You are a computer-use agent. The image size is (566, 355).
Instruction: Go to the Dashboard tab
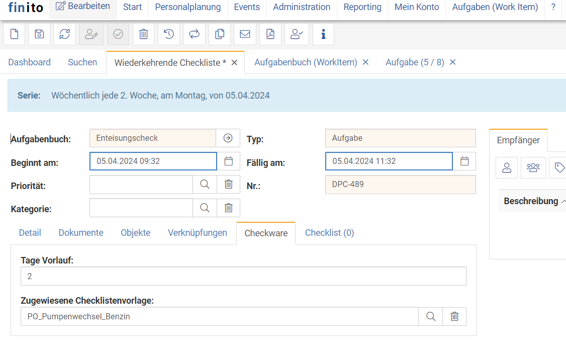[29, 62]
